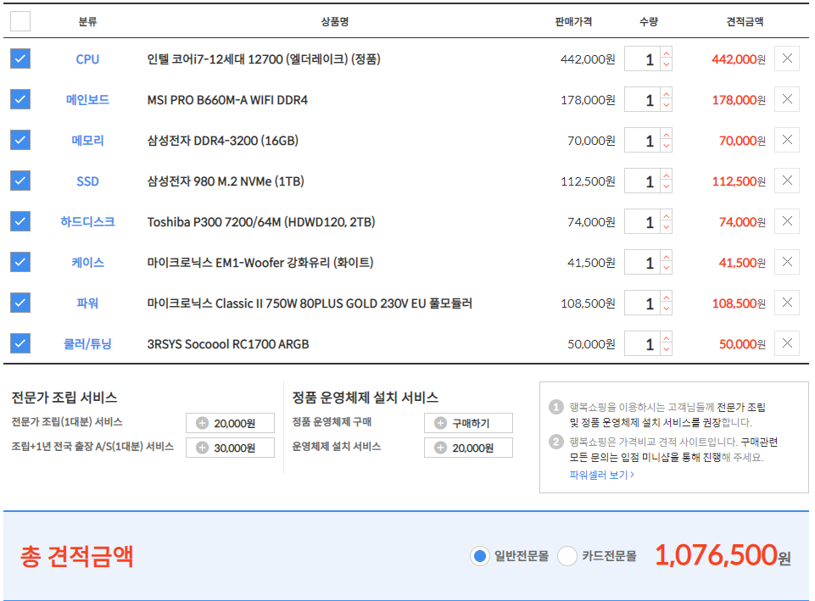This screenshot has width=815, height=601.
Task: Add 전문가 조립 service for 20,000원
Action: [230, 423]
